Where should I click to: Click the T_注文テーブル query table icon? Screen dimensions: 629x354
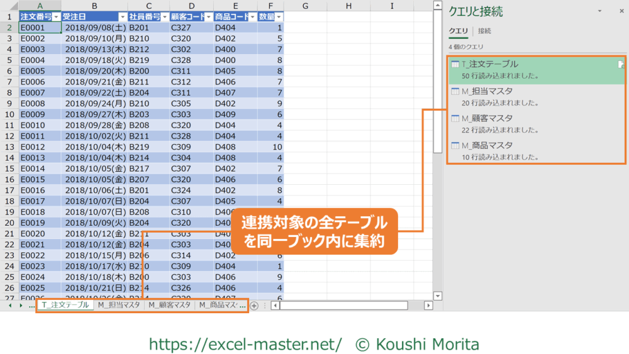[455, 65]
